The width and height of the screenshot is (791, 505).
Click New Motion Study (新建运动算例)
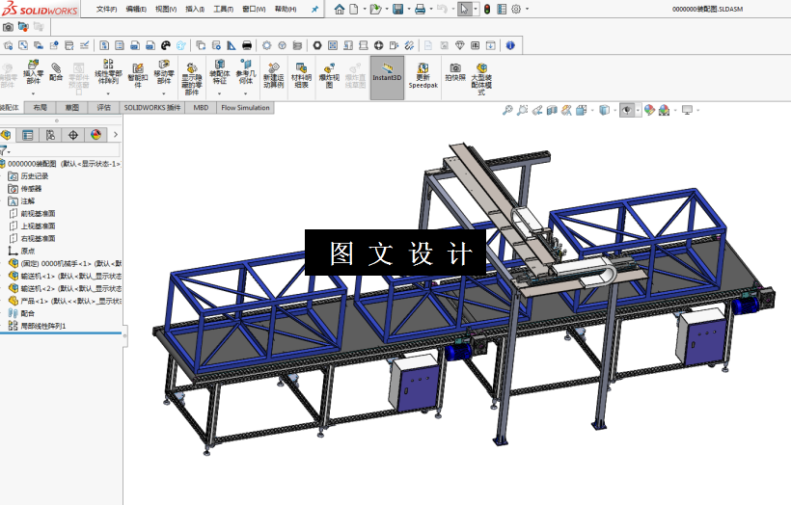pos(273,74)
